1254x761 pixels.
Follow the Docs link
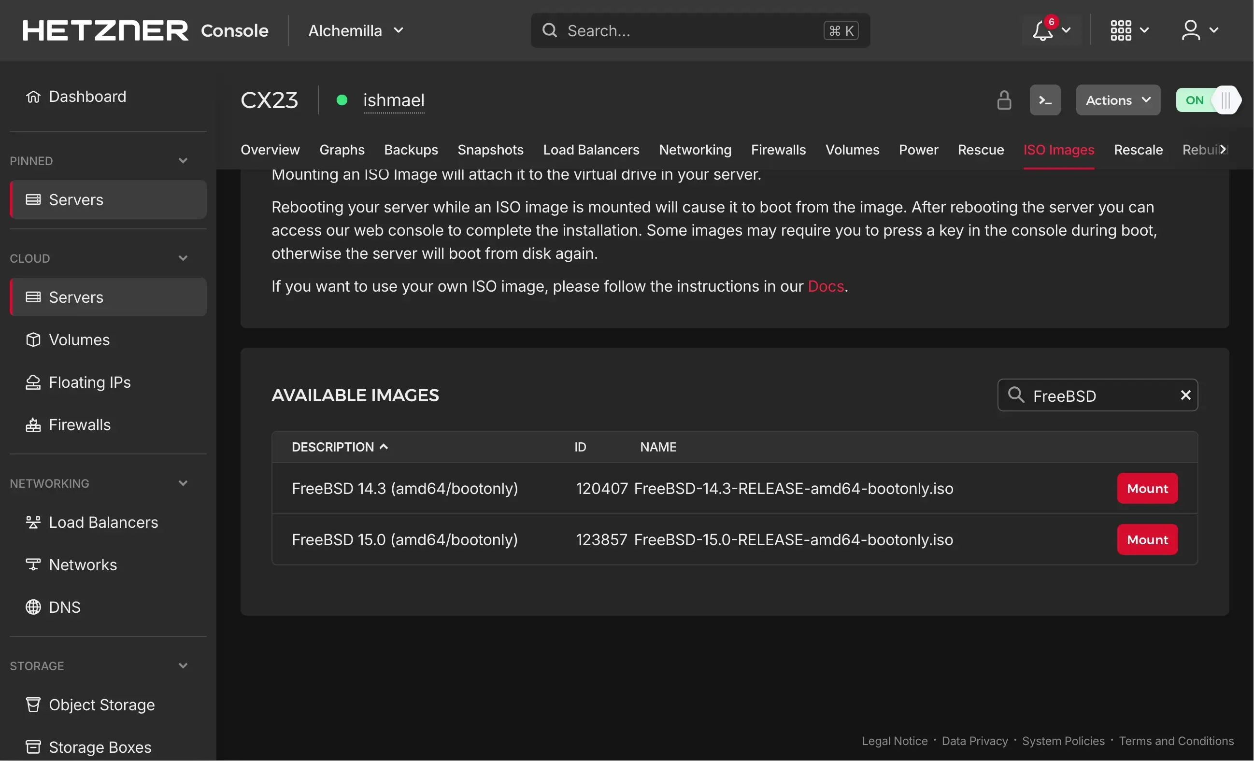click(x=826, y=286)
